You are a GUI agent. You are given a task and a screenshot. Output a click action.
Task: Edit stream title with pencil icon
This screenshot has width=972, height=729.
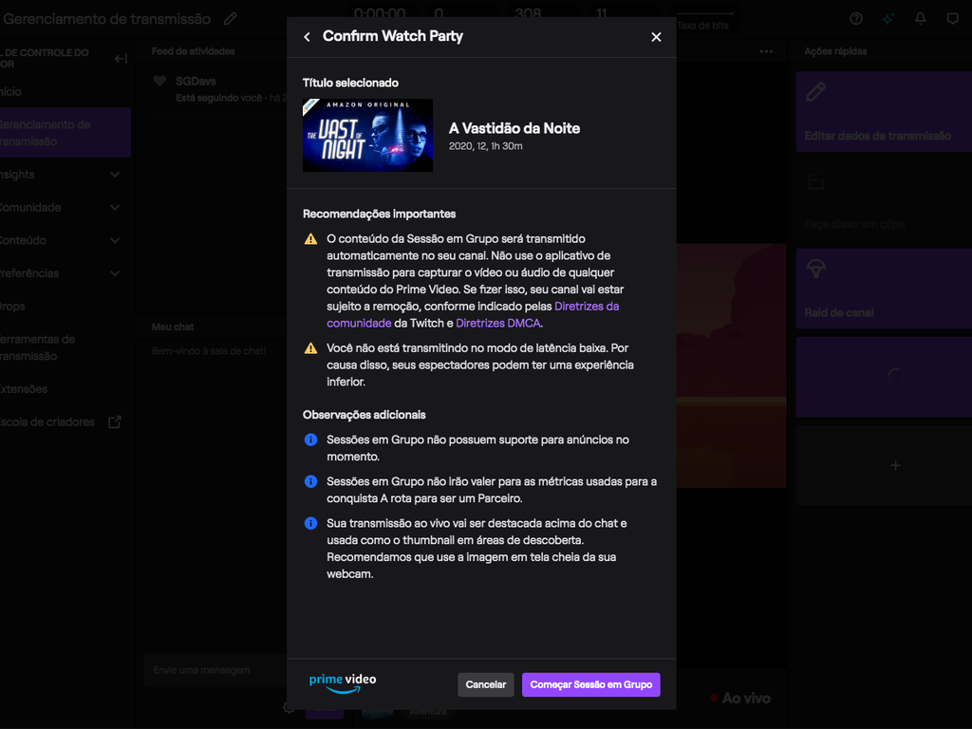pos(231,19)
